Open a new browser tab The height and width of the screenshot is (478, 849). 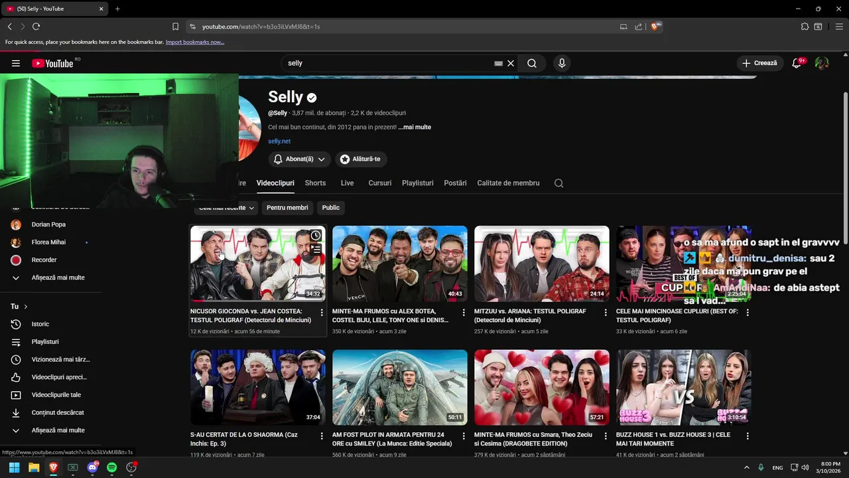tap(117, 9)
